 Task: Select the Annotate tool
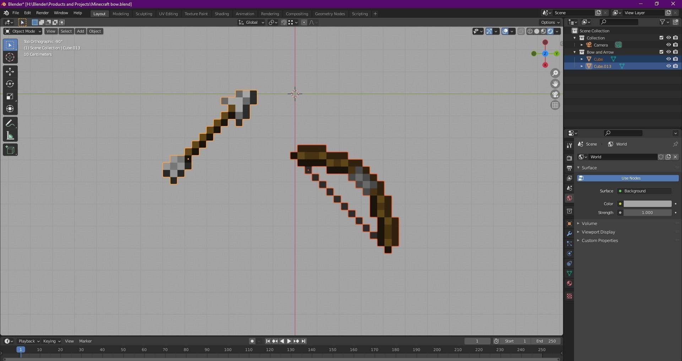click(10, 123)
